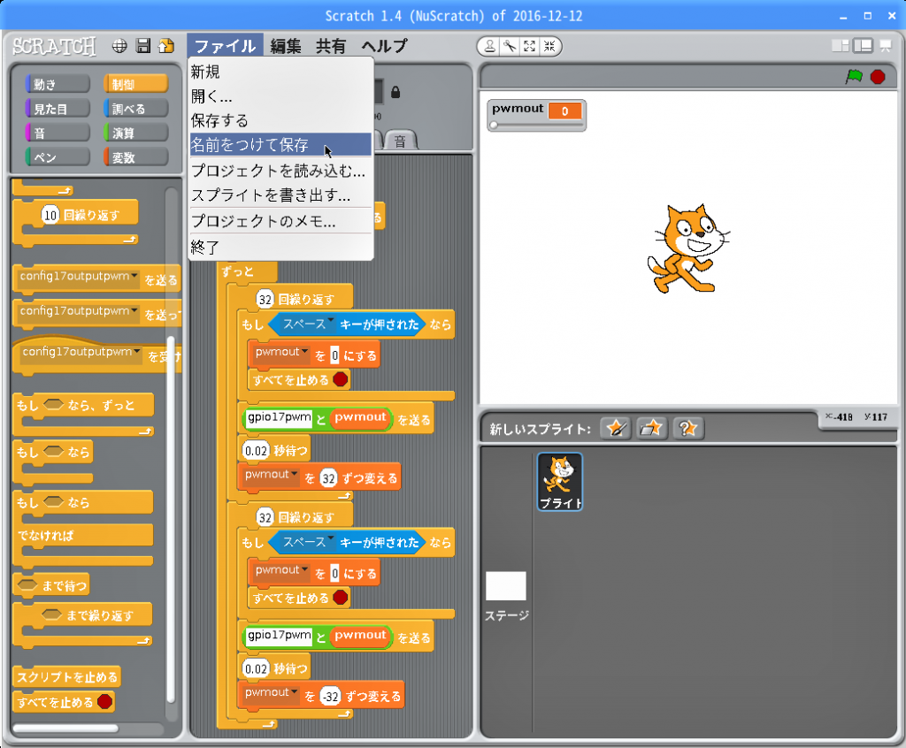Viewport: 906px width, 748px height.
Task: Select the grow sprite tool
Action: [x=529, y=46]
